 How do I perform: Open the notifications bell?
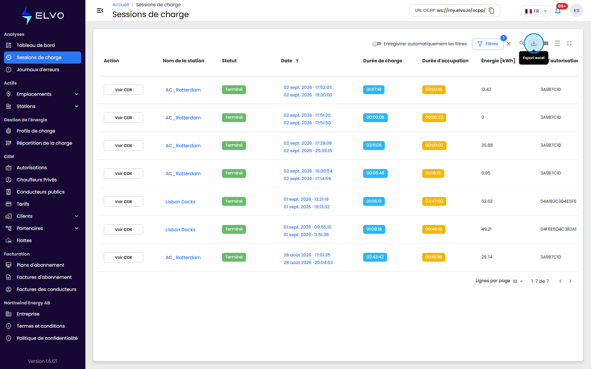(x=558, y=11)
